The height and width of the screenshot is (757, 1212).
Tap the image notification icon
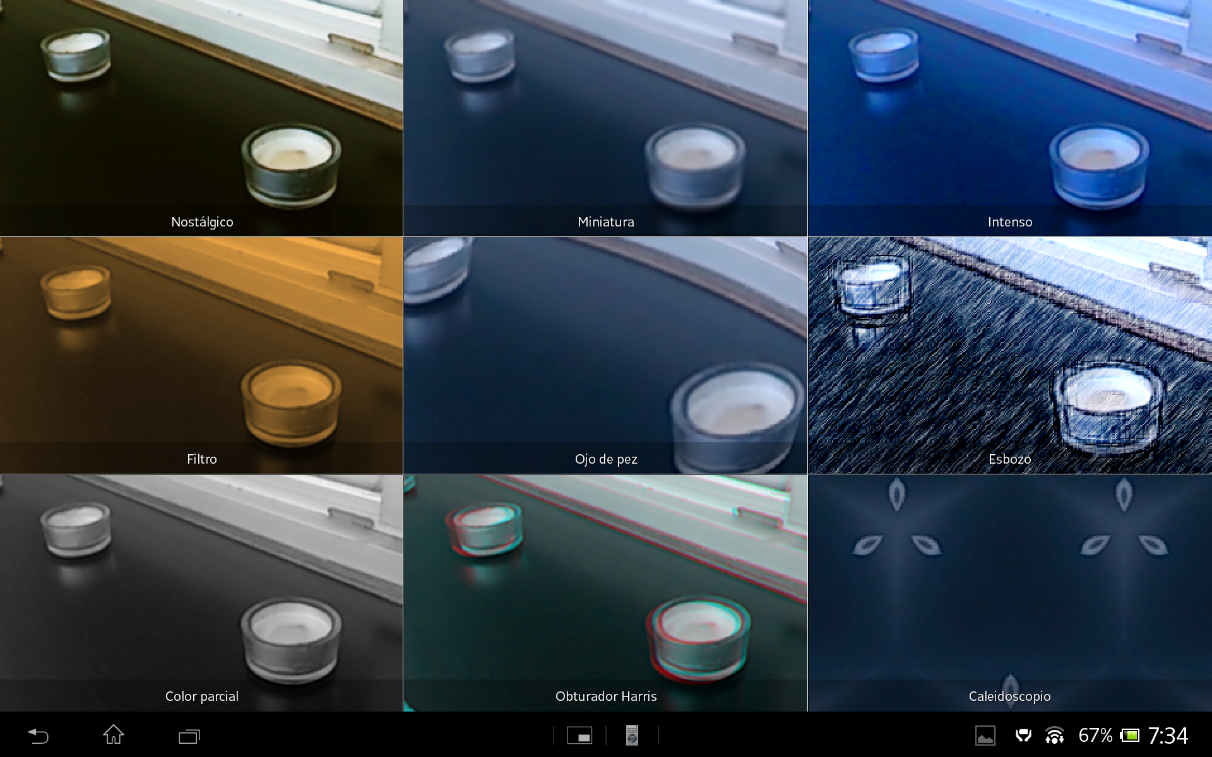tap(985, 736)
